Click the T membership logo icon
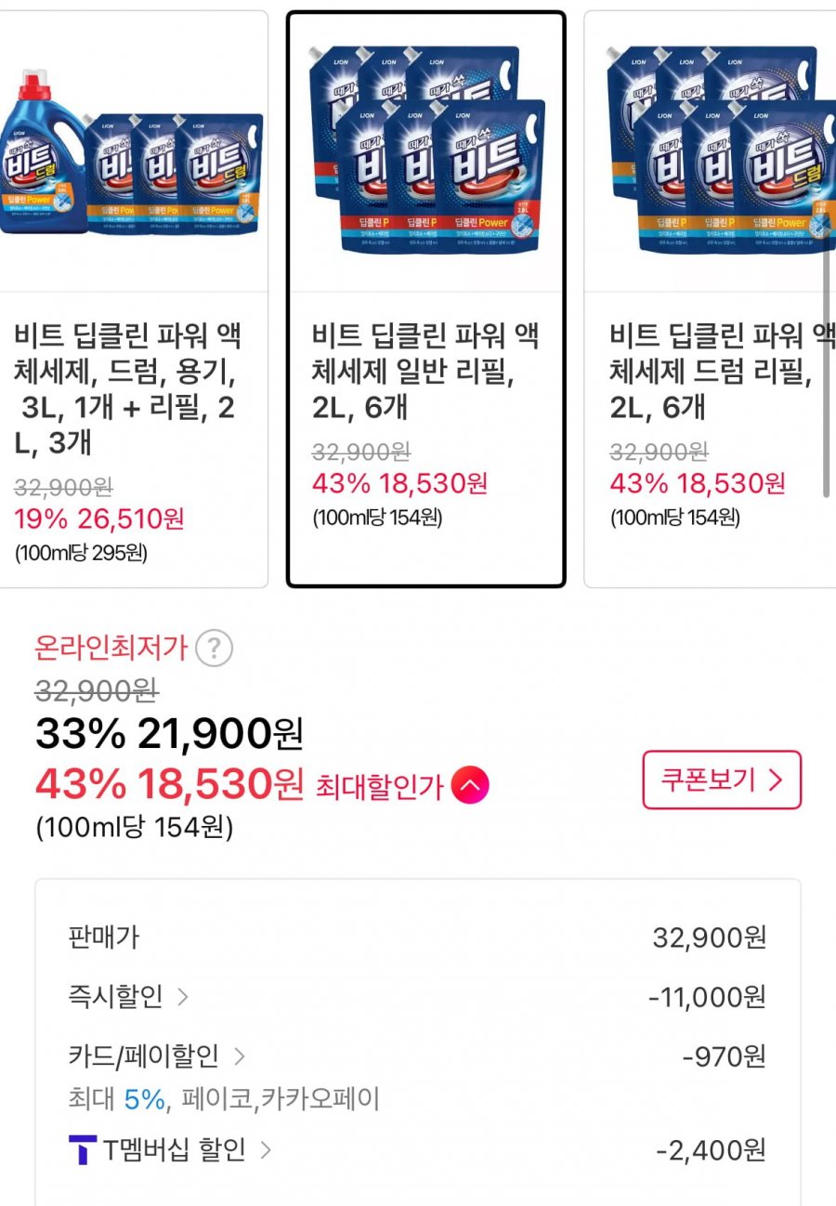This screenshot has width=836, height=1206. click(83, 1150)
